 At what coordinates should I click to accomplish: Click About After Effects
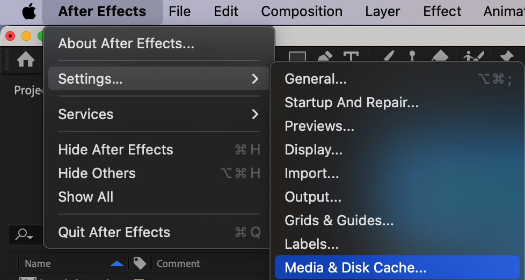point(126,43)
